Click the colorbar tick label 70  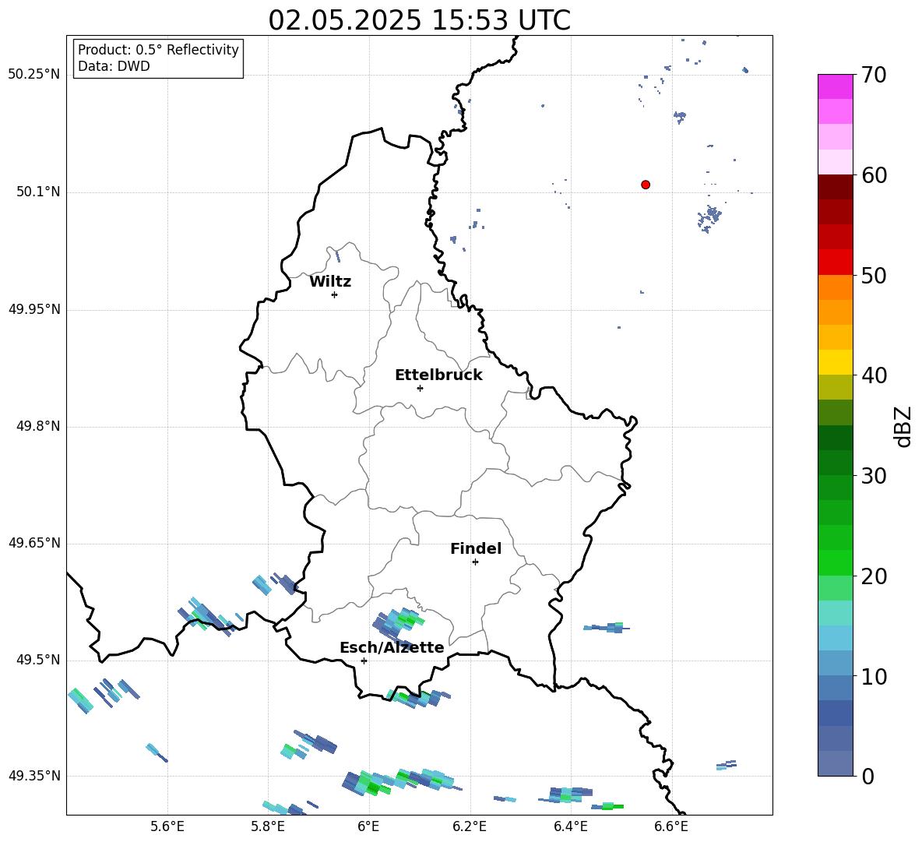click(874, 75)
